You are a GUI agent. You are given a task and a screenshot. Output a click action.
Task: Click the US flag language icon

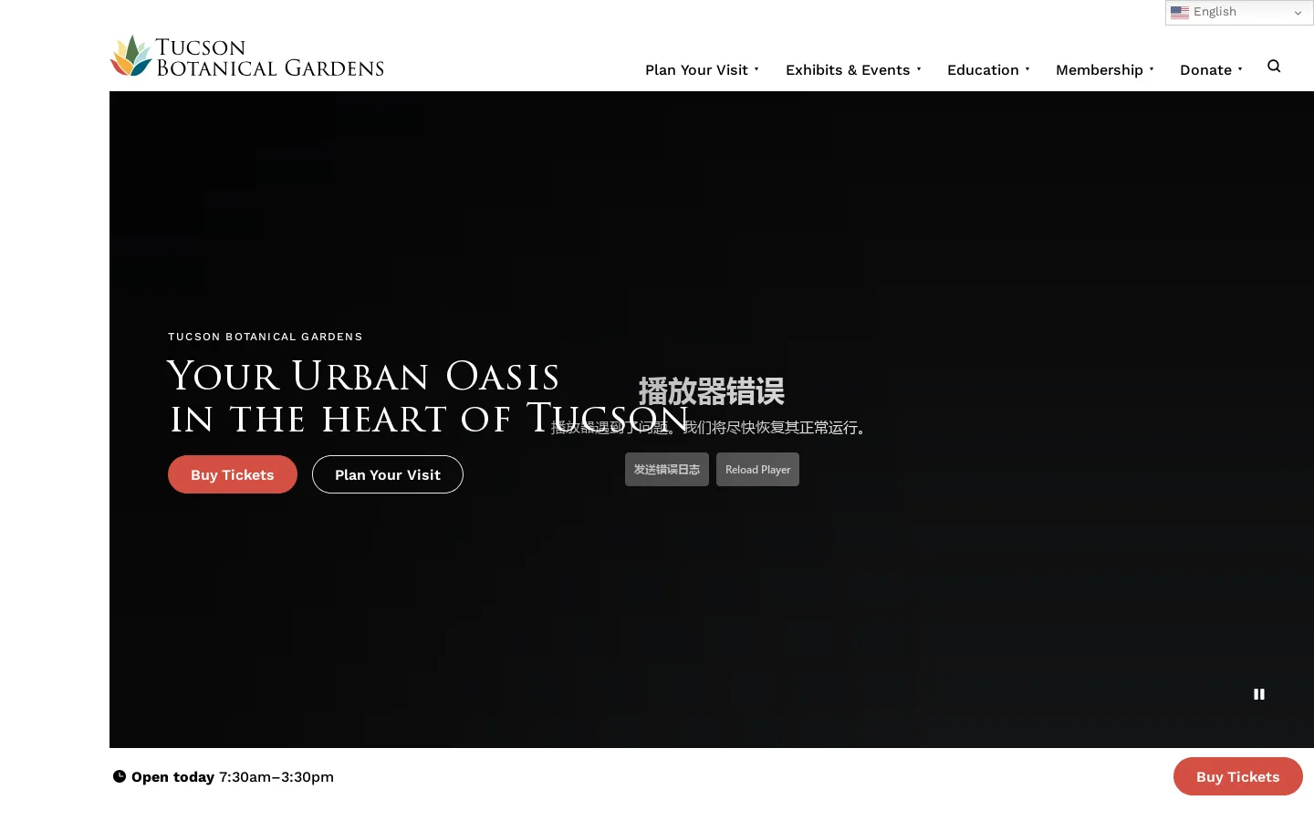pyautogui.click(x=1180, y=12)
